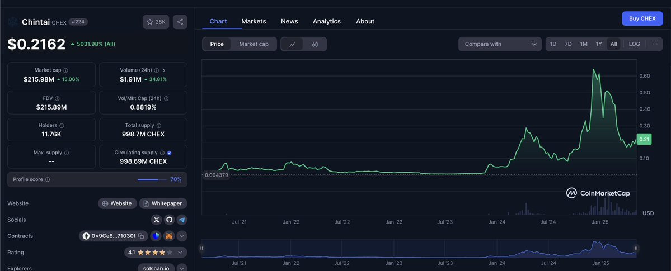This screenshot has width=671, height=271.
Task: Switch to the News tab
Action: (x=289, y=21)
